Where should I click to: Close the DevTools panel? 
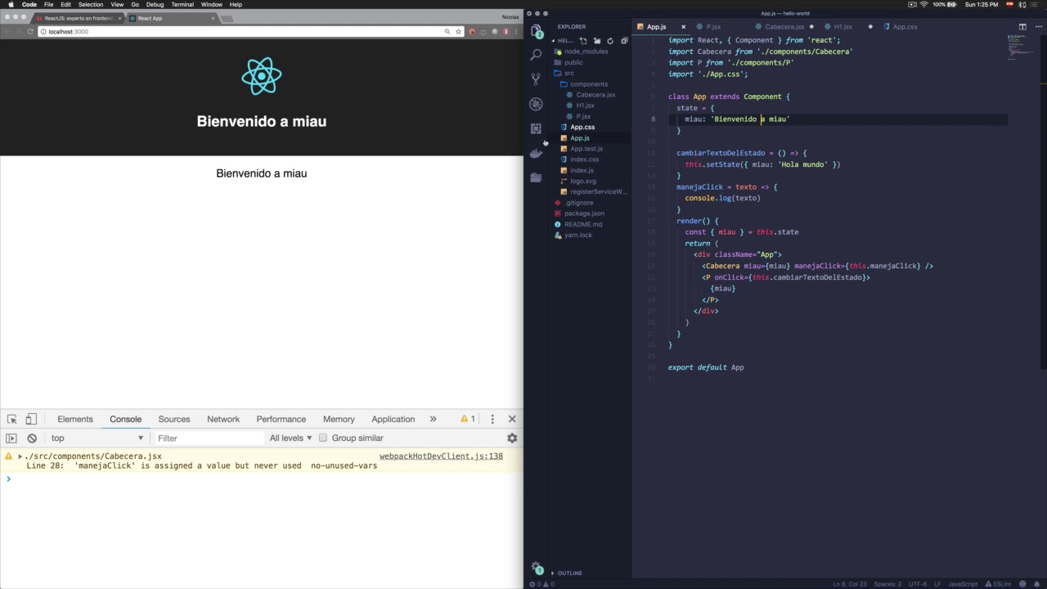[x=512, y=419]
